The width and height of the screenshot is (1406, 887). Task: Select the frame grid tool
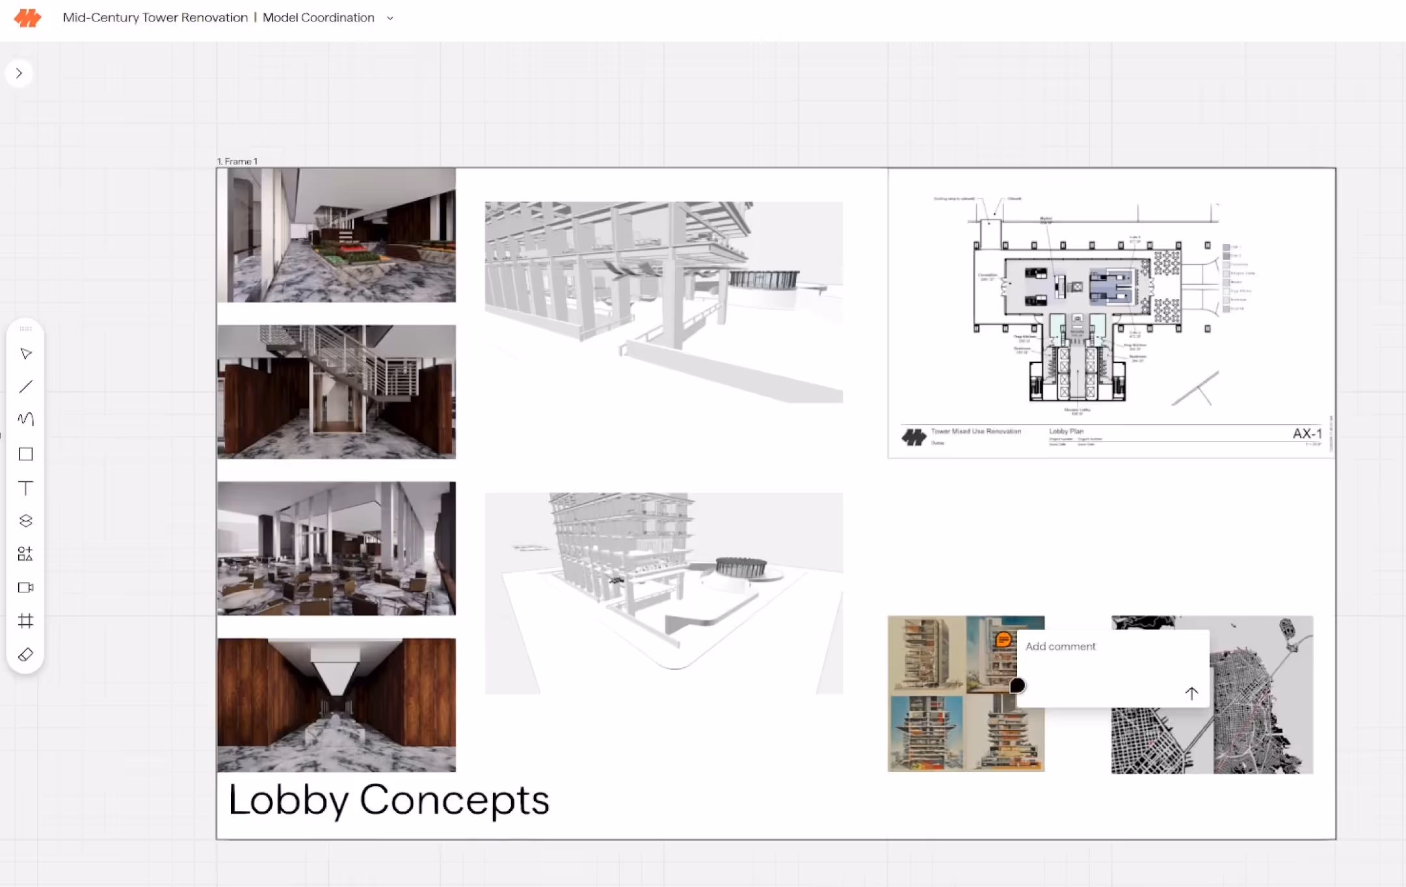[26, 621]
